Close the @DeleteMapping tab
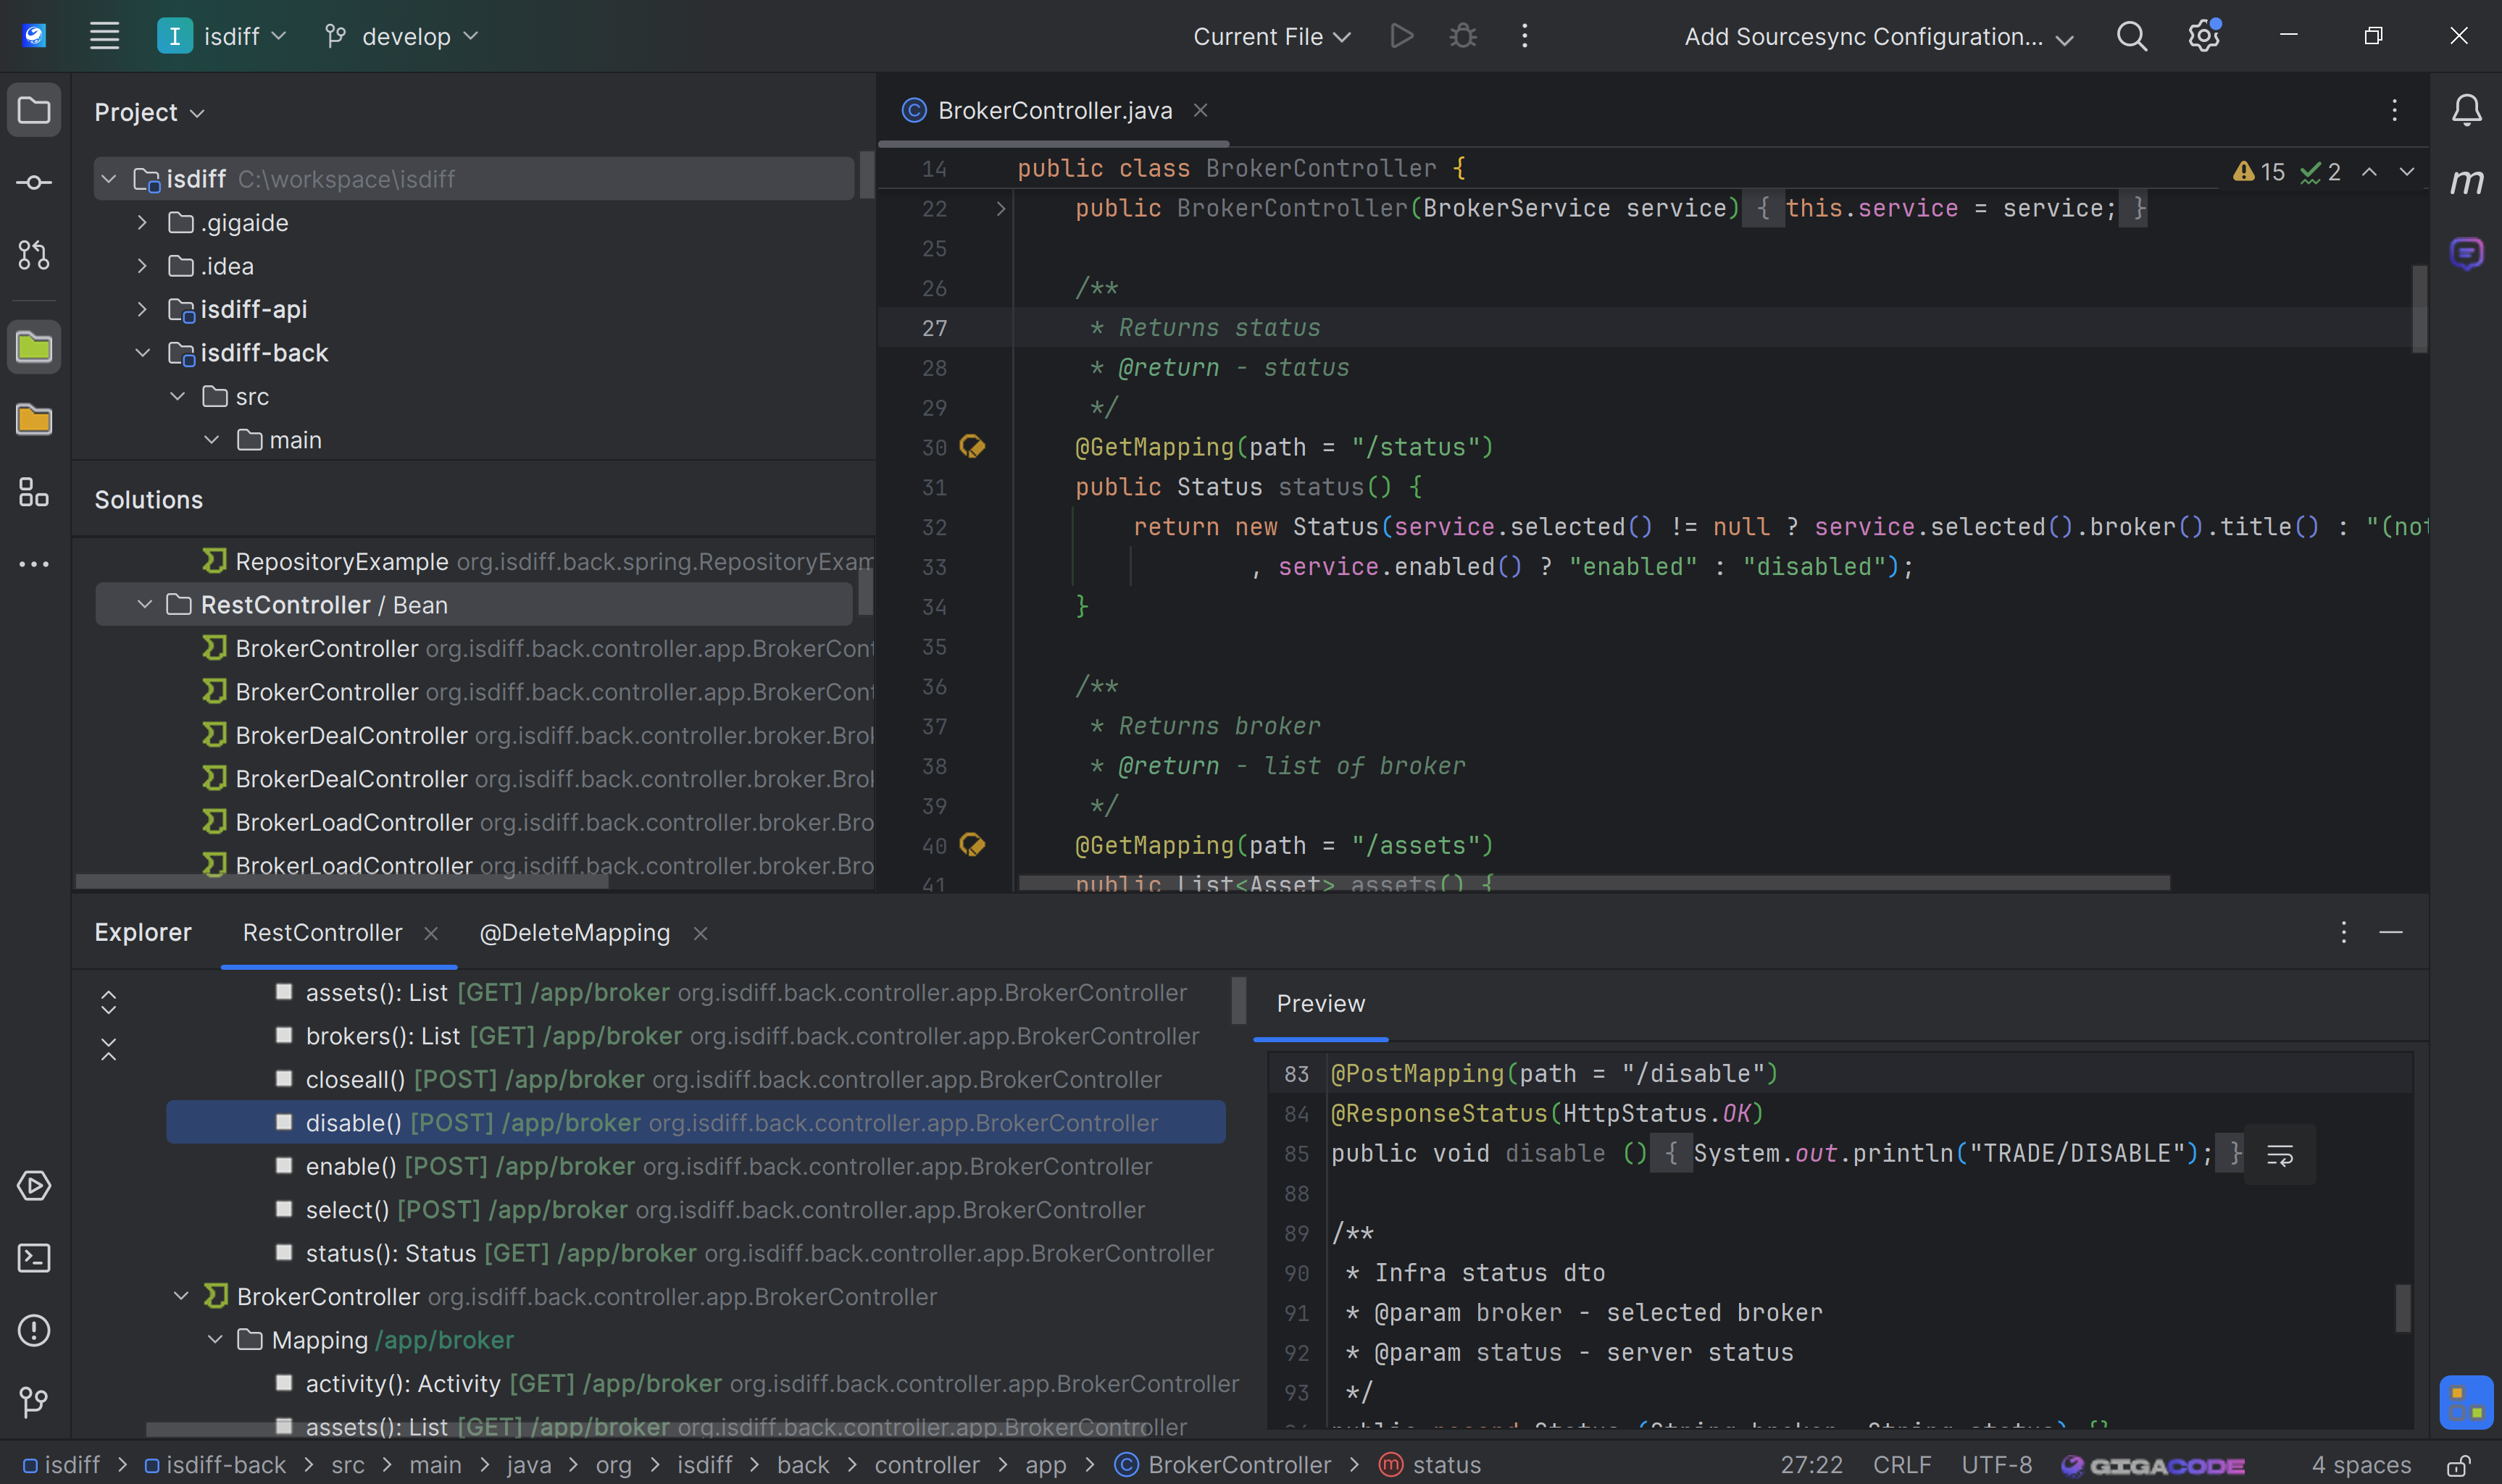The image size is (2502, 1484). coord(701,933)
